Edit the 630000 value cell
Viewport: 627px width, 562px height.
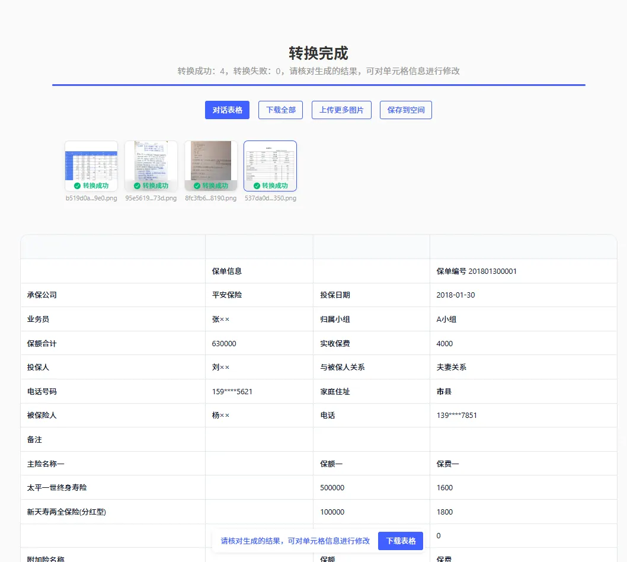coord(259,343)
